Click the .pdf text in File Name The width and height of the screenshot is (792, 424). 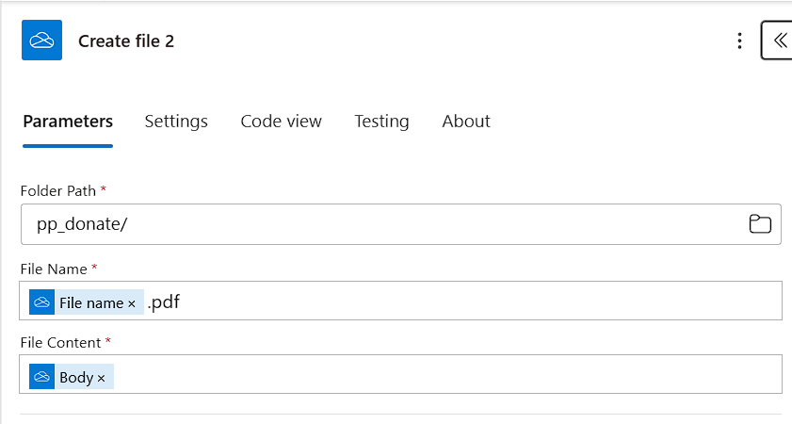click(x=164, y=302)
